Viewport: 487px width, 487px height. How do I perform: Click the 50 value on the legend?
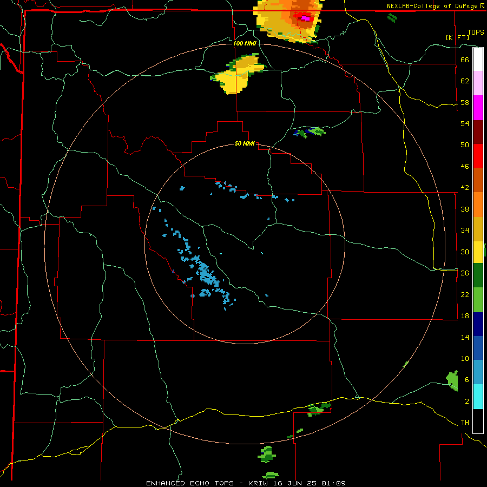pos(465,145)
